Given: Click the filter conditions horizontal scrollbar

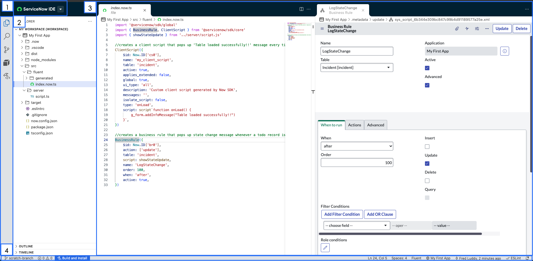Looking at the screenshot, I should coord(400,234).
